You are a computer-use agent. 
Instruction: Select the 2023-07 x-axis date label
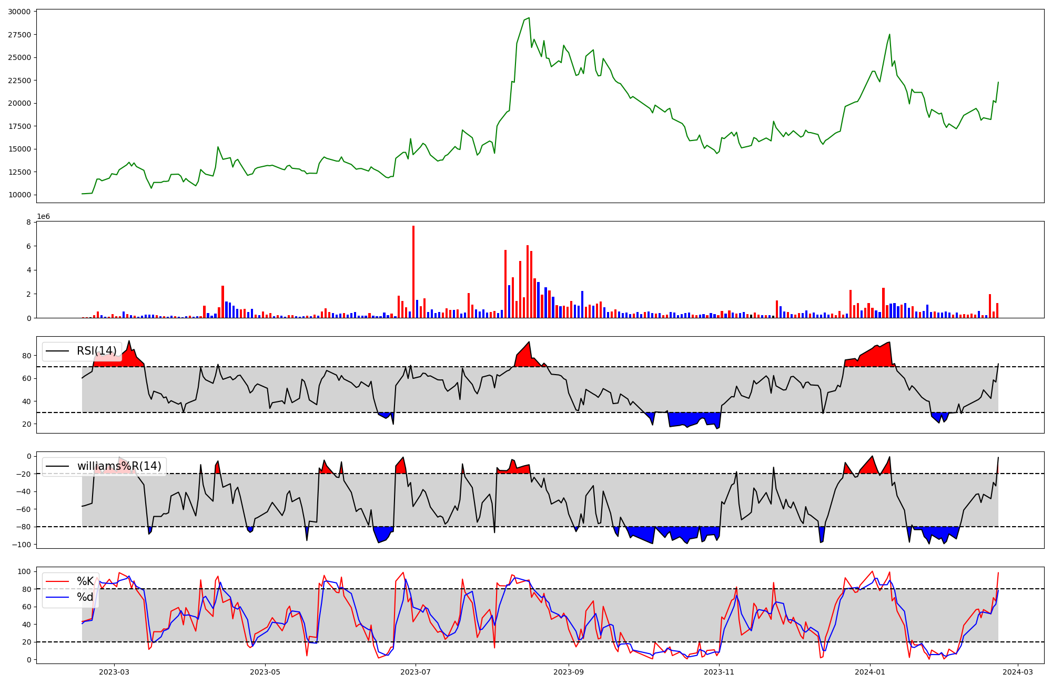coord(416,672)
